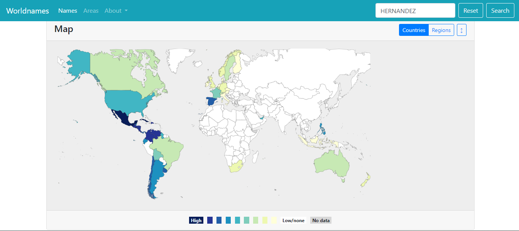The image size is (519, 231).
Task: Open the Worldnames home link
Action: pos(27,11)
